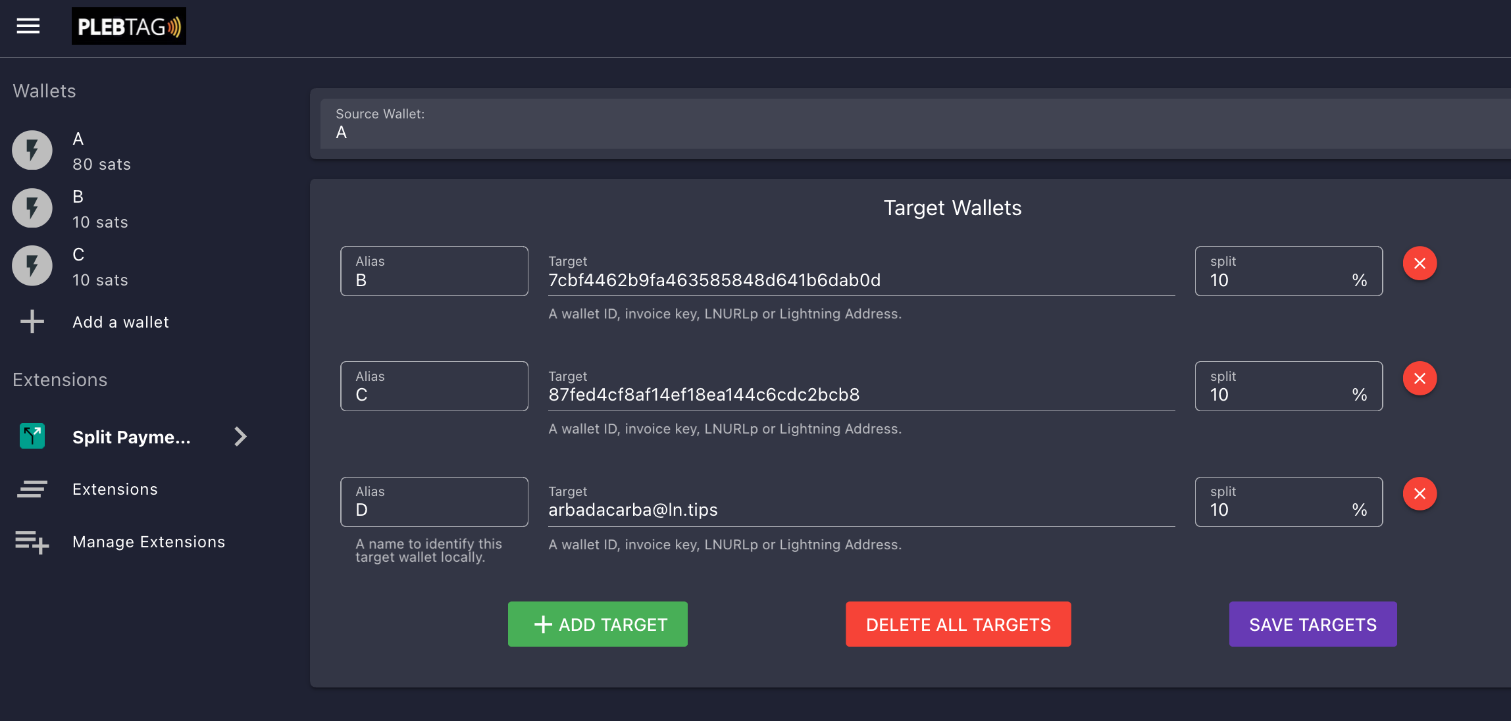Click the Manage Extensions list-plus icon

click(x=32, y=542)
